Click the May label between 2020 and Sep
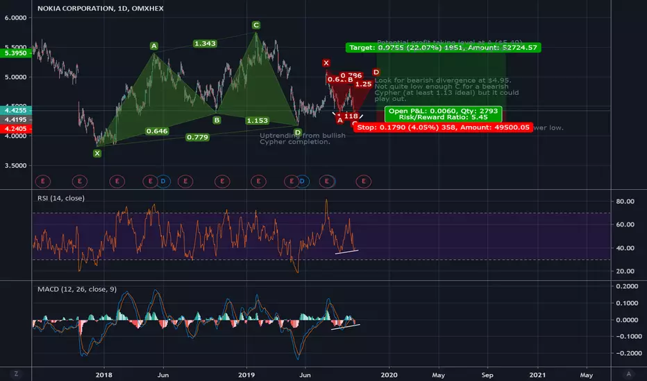 tap(438, 375)
